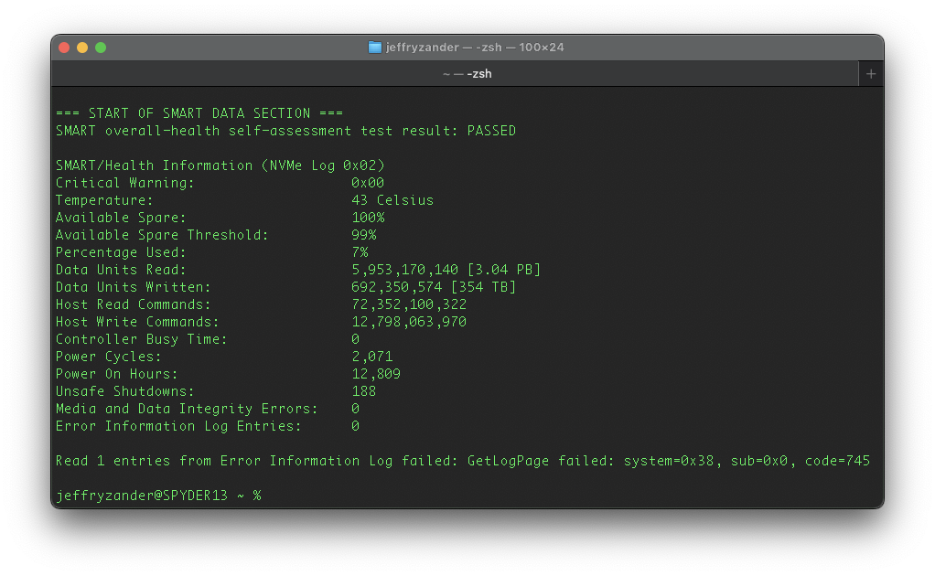The width and height of the screenshot is (935, 576).
Task: Open a new tab with the plus icon
Action: [869, 73]
